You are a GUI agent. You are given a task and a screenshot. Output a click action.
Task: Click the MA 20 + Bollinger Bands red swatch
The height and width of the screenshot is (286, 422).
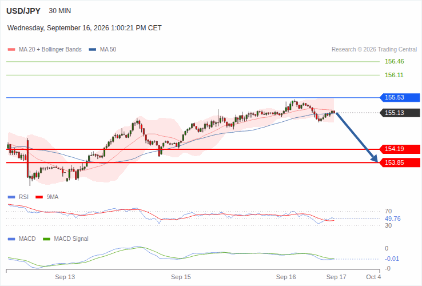tap(11, 50)
